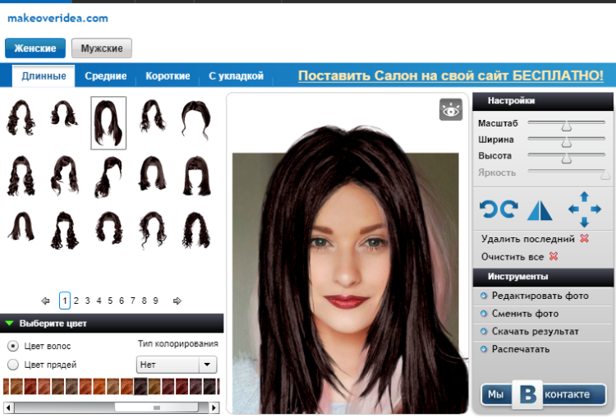Viewport: 616px width, 418px height.
Task: Go to previous hairstyle page arrow
Action: [x=45, y=301]
